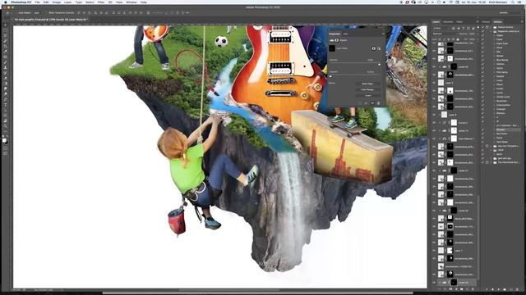
Task: Click the delete layer trash icon
Action: pos(473,289)
